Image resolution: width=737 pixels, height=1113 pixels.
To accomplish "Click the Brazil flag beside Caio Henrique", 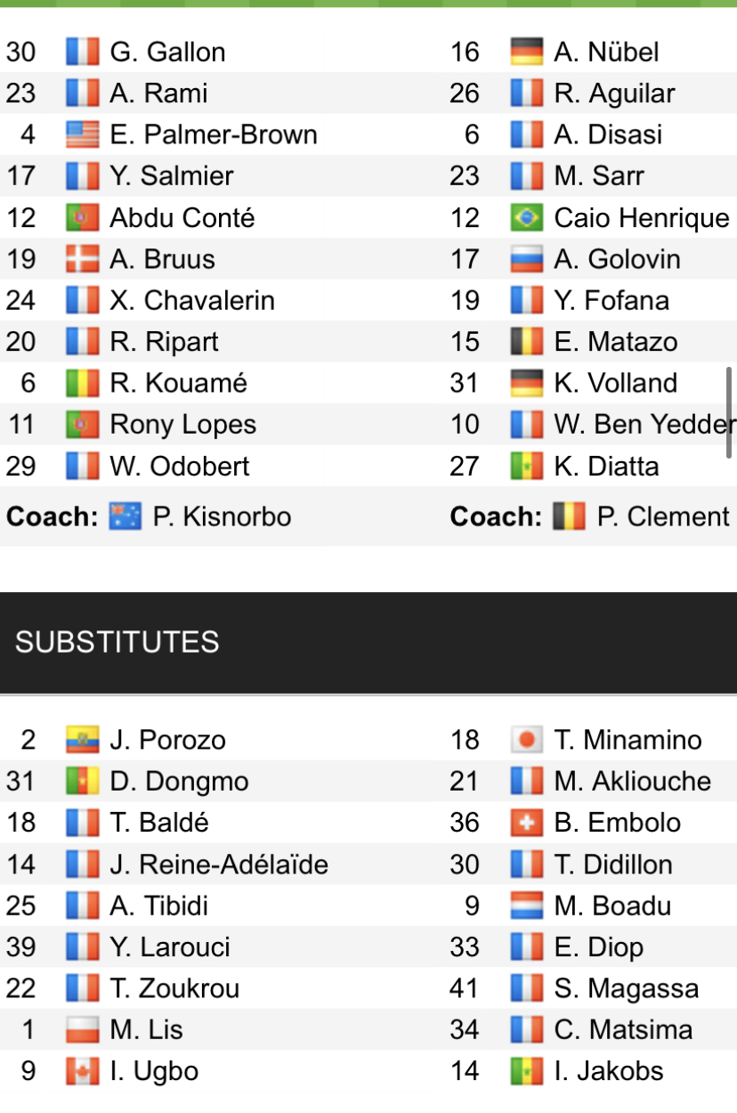I will tap(526, 218).
